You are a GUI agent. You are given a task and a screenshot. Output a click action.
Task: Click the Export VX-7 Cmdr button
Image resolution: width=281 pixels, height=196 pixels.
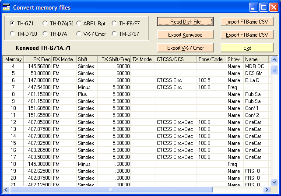185,48
